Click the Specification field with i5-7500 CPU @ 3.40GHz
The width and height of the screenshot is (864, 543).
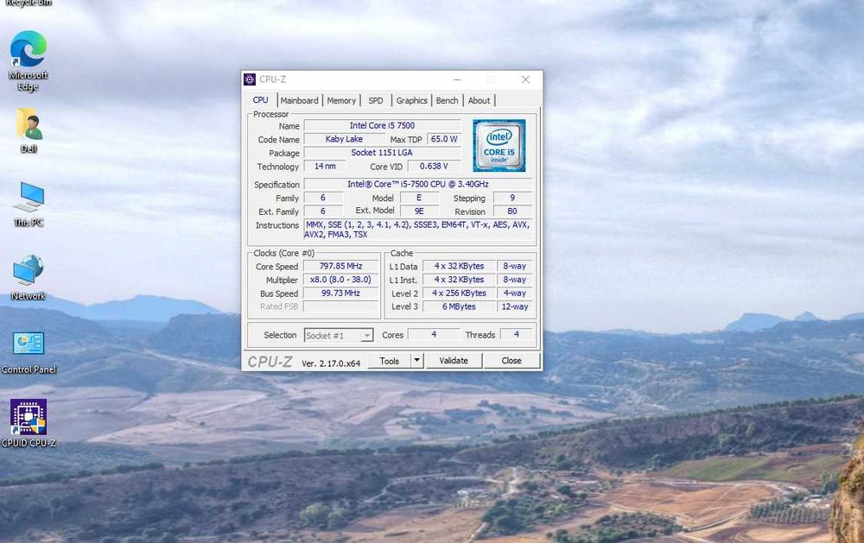[x=418, y=185]
